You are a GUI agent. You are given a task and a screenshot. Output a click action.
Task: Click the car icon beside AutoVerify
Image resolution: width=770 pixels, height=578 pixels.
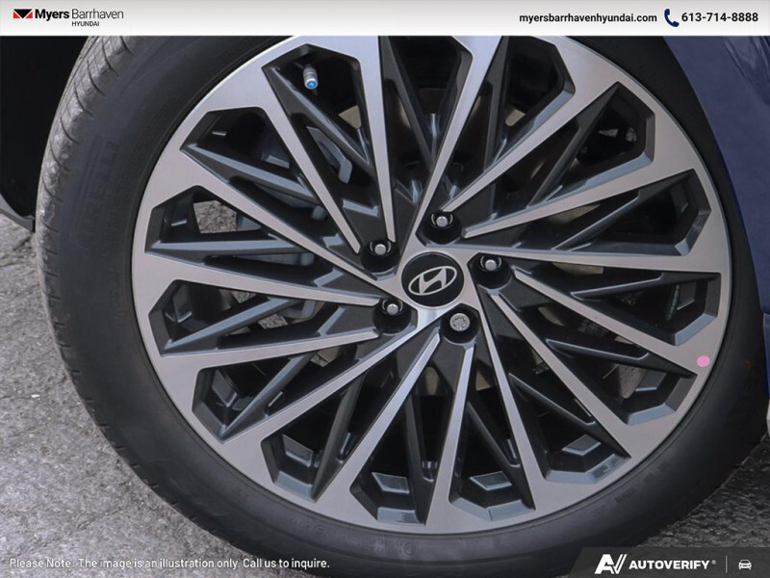pyautogui.click(x=745, y=564)
